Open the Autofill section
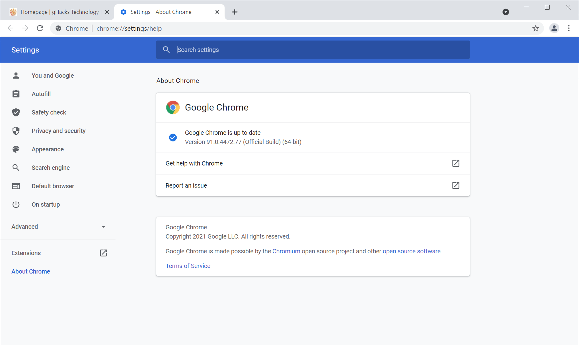 click(41, 94)
